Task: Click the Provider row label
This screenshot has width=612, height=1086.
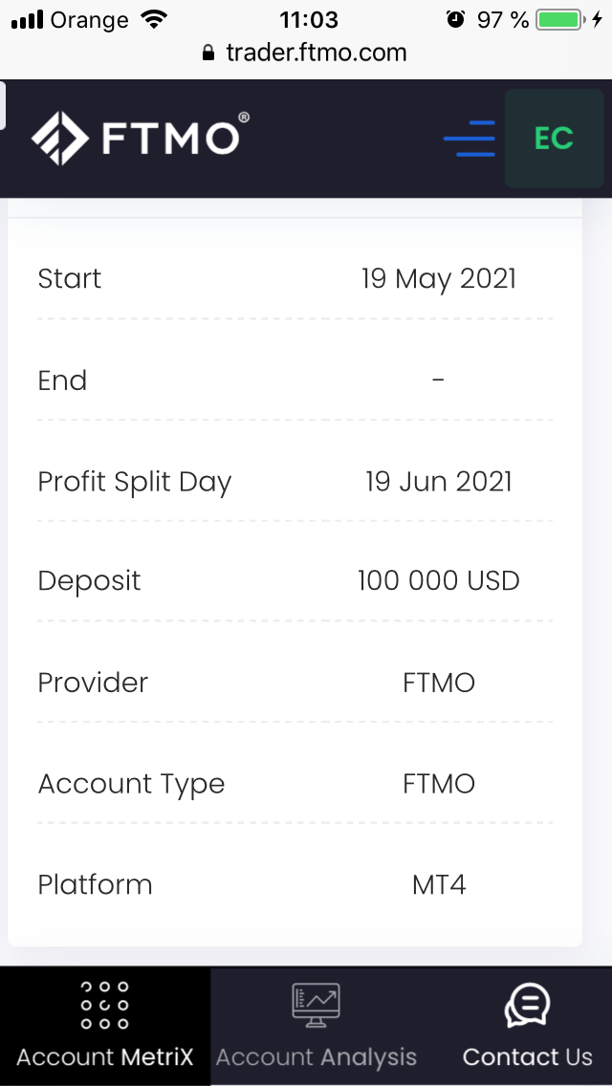Action: [93, 683]
